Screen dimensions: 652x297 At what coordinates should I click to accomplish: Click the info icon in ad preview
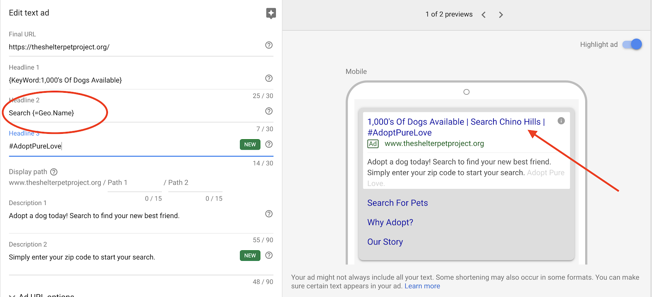click(561, 121)
